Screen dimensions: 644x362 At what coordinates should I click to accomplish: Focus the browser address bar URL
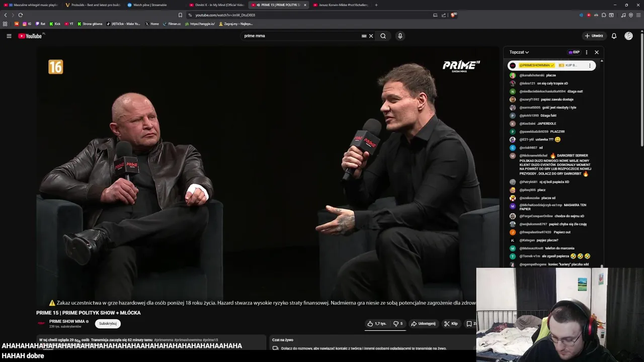point(225,15)
